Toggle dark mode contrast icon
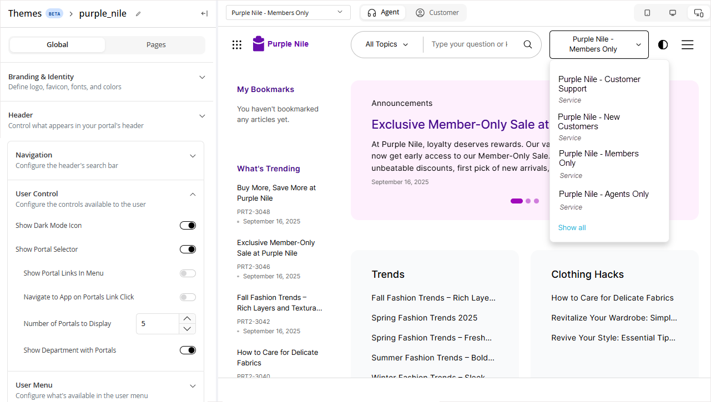This screenshot has width=711, height=402. (x=663, y=45)
